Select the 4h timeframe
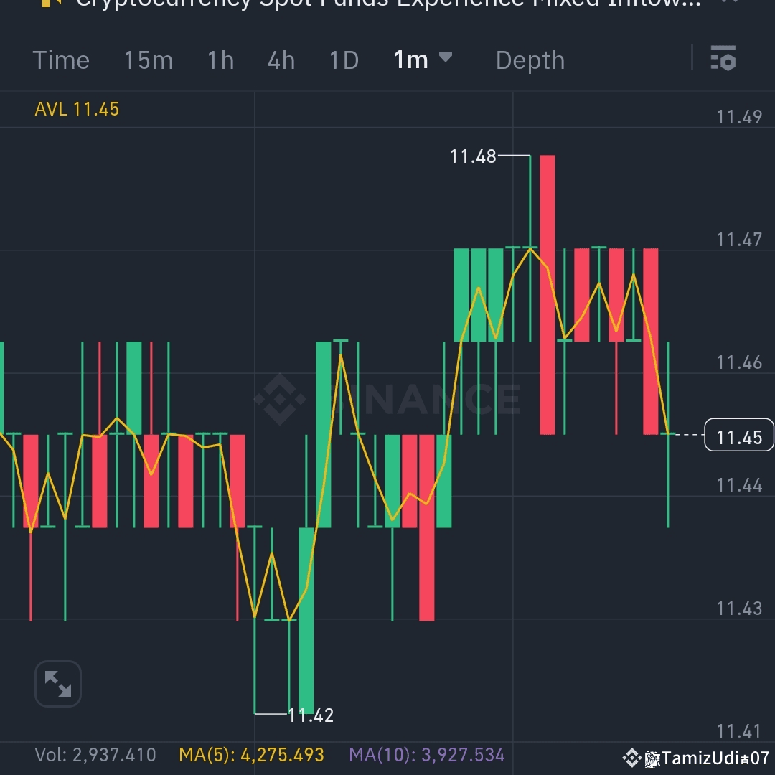Screen dimensions: 775x775 pyautogui.click(x=281, y=60)
